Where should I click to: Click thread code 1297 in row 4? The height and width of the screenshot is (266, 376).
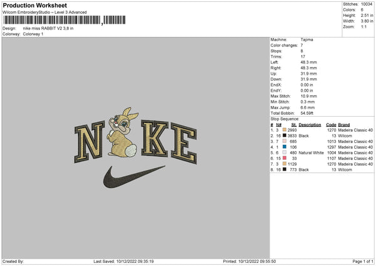coord(332,147)
